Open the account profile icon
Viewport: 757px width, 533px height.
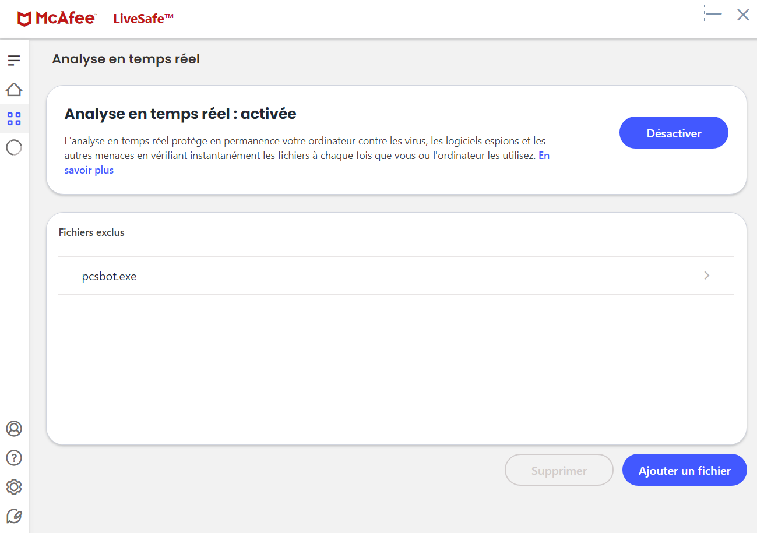14,429
